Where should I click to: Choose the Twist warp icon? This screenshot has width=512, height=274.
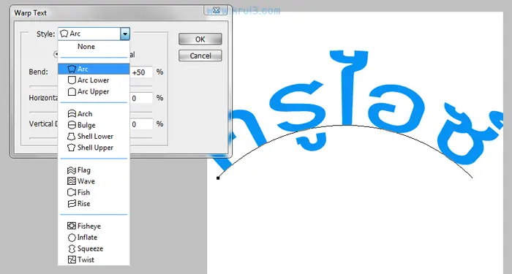pyautogui.click(x=72, y=260)
